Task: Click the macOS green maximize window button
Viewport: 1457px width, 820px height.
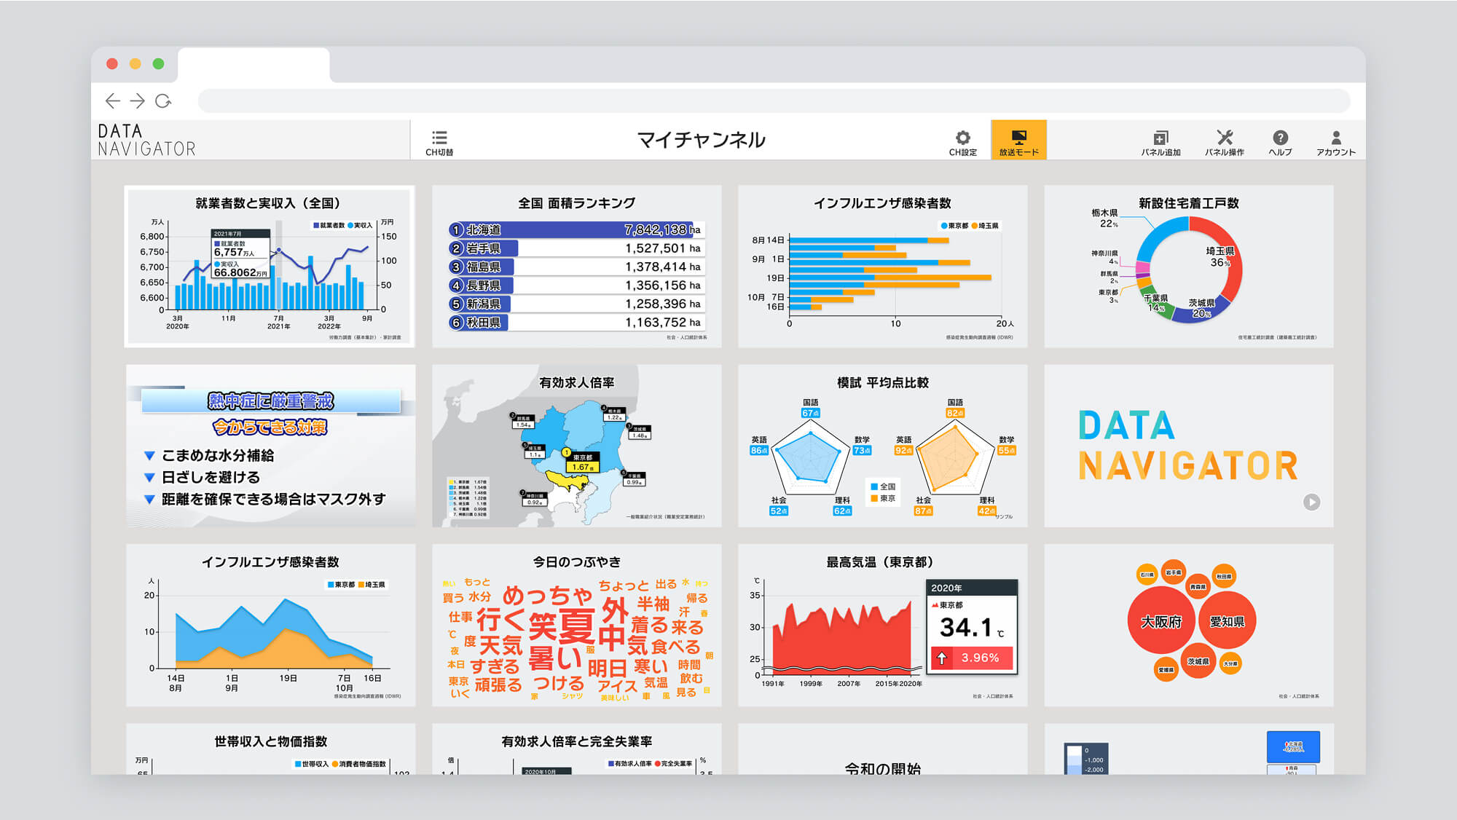Action: coord(158,64)
